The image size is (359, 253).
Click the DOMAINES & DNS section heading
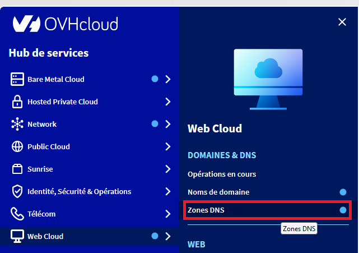[x=222, y=155]
